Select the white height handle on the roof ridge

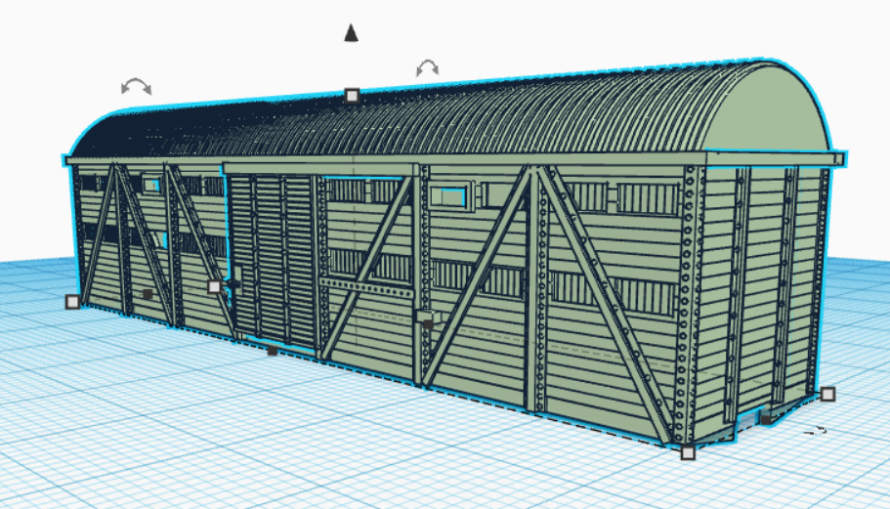[x=352, y=96]
